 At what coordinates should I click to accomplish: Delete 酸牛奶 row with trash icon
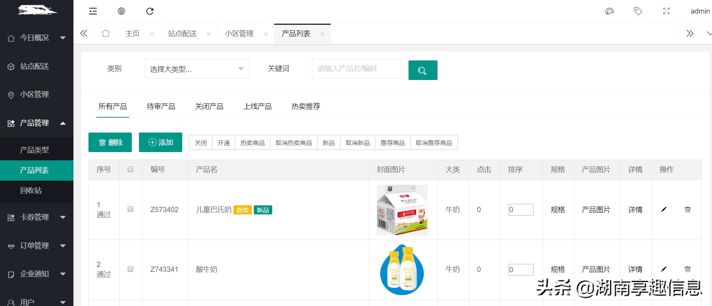pyautogui.click(x=688, y=269)
